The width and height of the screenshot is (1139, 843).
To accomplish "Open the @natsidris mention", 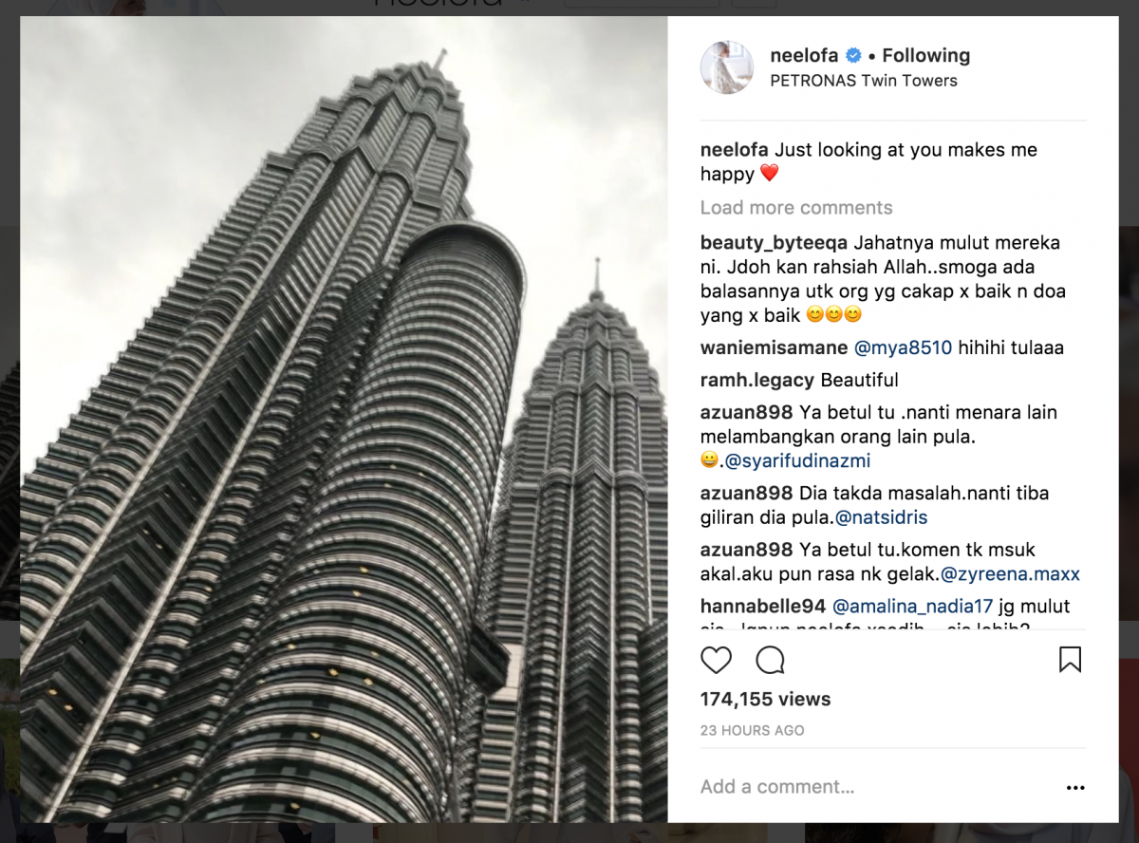I will [x=882, y=518].
